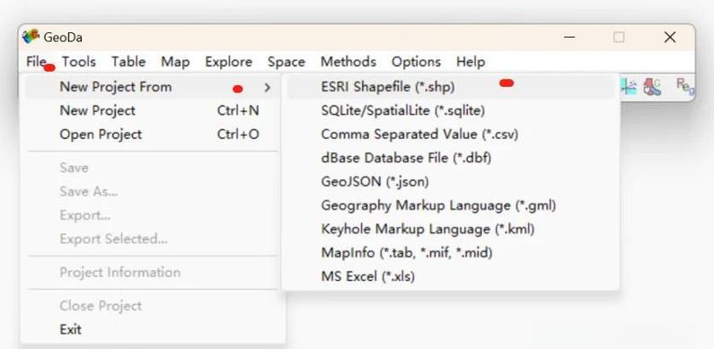Maximize the GeoDa window
This screenshot has height=349, width=714.
(x=619, y=38)
